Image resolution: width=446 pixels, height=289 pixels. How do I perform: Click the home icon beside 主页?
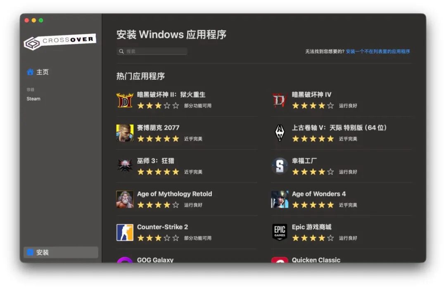(x=30, y=72)
